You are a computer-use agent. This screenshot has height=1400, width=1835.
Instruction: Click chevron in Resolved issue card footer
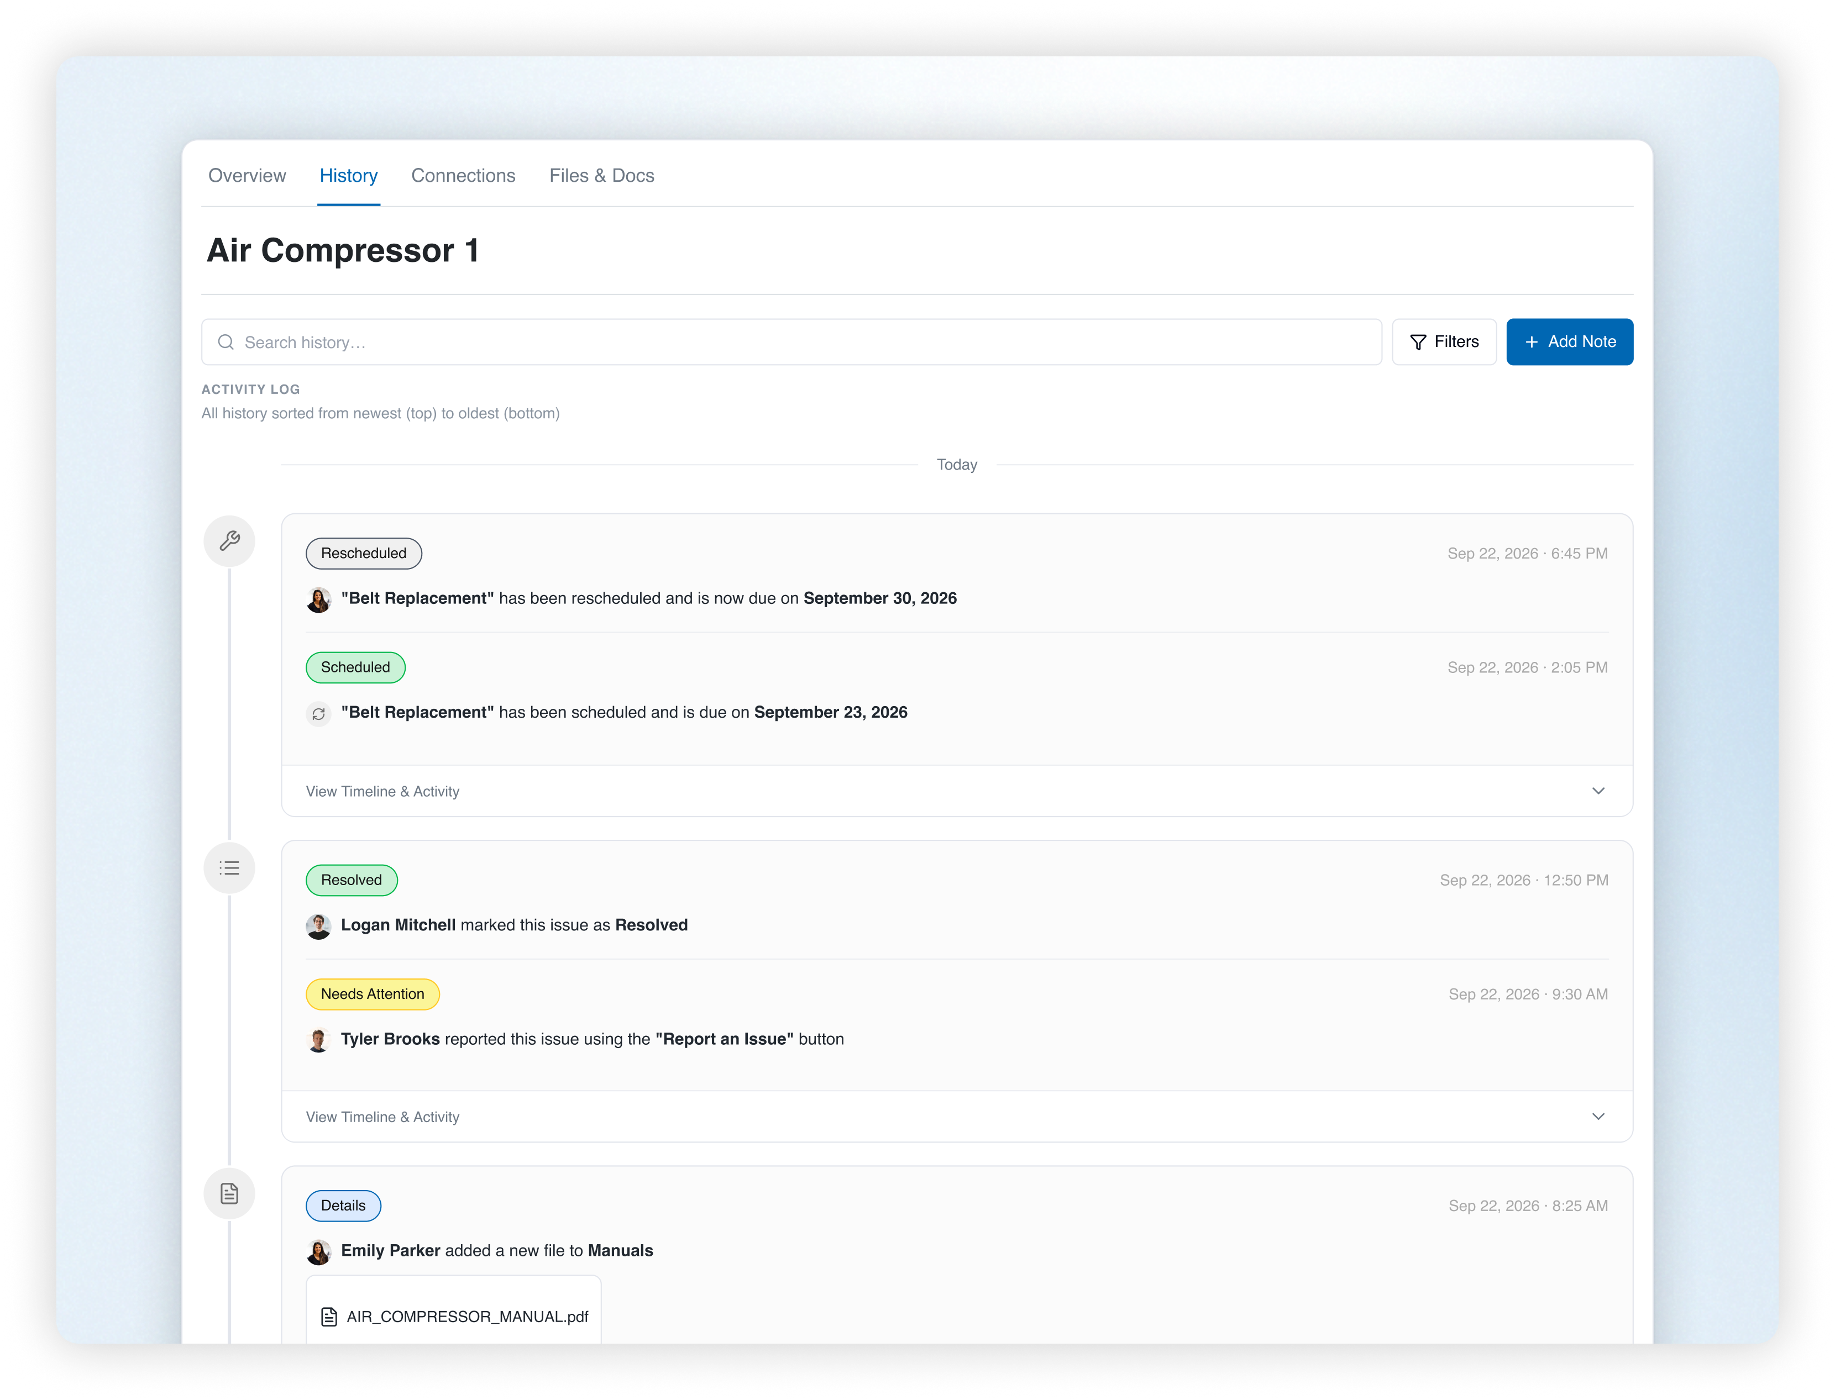(x=1598, y=1117)
